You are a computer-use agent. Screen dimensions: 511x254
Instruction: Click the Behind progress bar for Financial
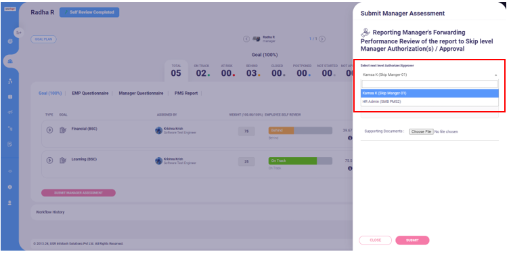click(x=300, y=131)
